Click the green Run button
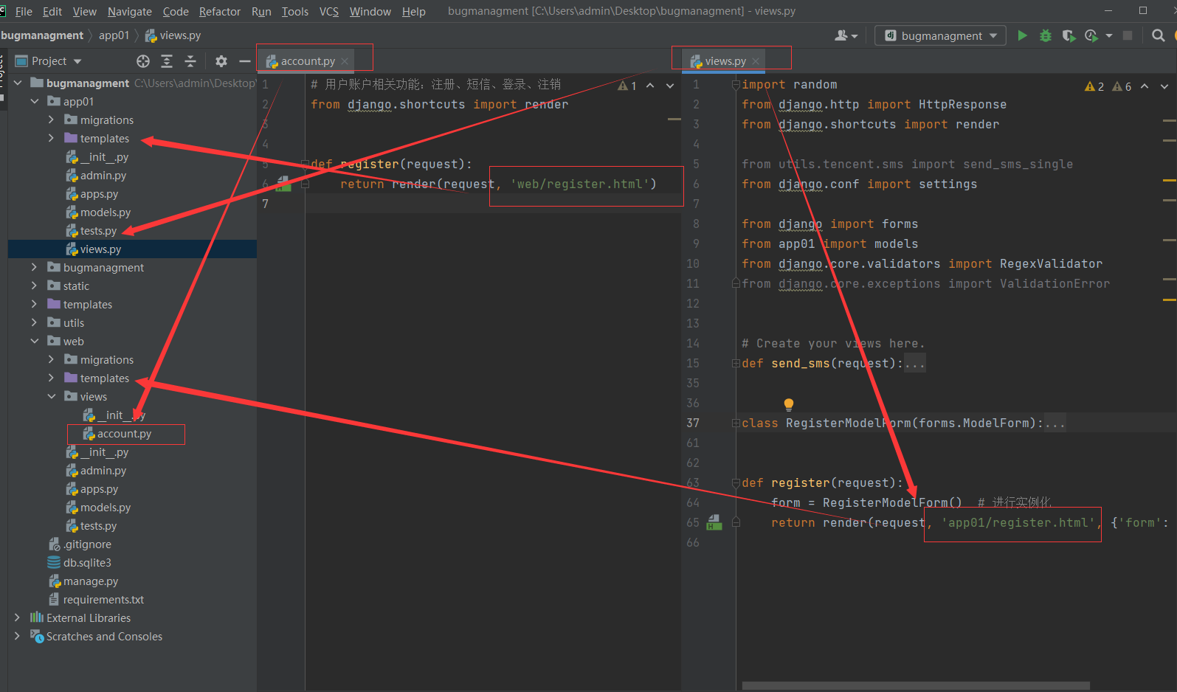Viewport: 1177px width, 692px height. click(x=1022, y=35)
